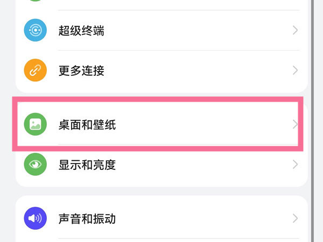Tap the orange 更多连接 link icon
The image size is (323, 242).
(36, 70)
